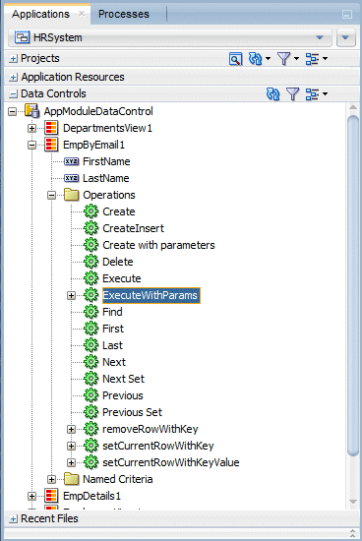Expand the removeRowWithKey operation

(71, 429)
